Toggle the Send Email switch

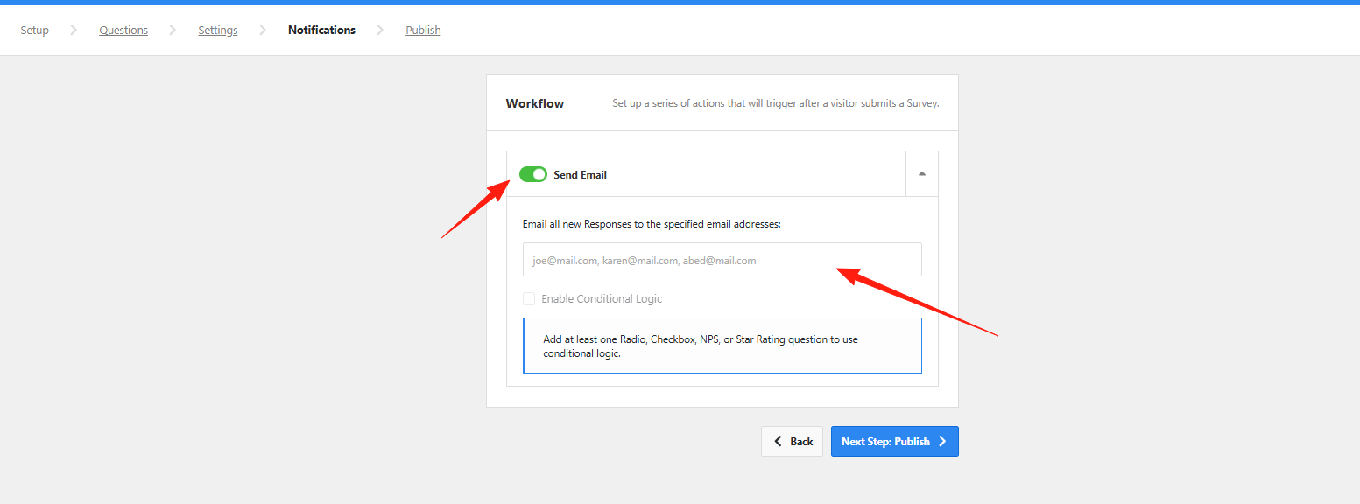click(x=532, y=174)
